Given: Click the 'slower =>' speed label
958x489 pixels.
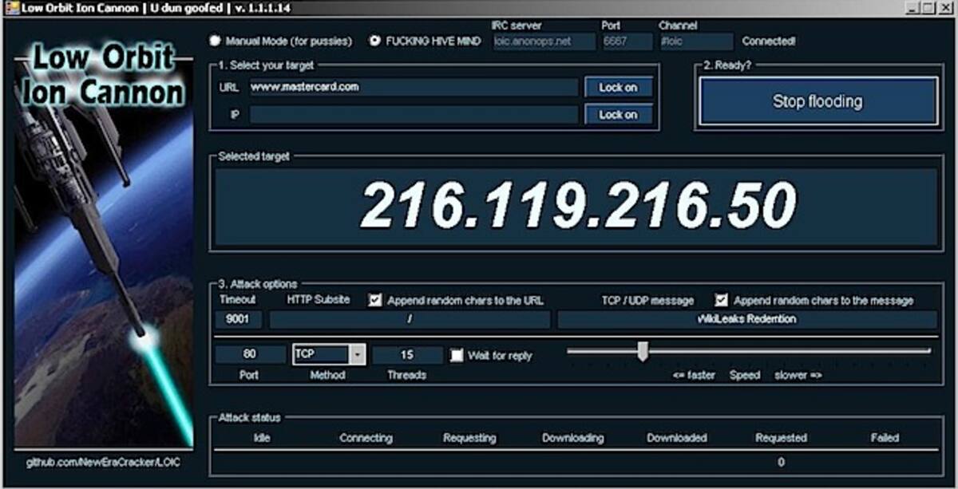Looking at the screenshot, I should tap(797, 375).
